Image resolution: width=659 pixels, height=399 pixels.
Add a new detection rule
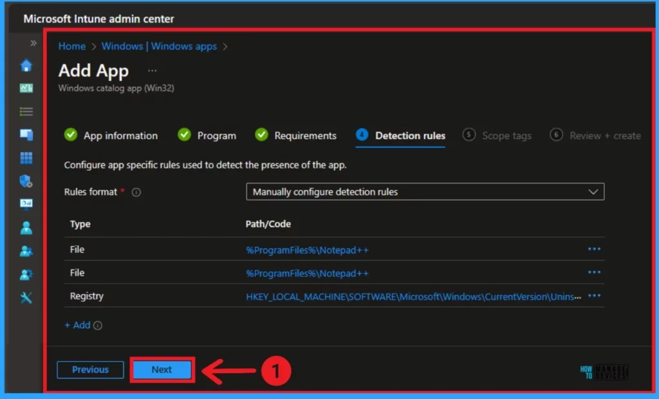coord(77,325)
